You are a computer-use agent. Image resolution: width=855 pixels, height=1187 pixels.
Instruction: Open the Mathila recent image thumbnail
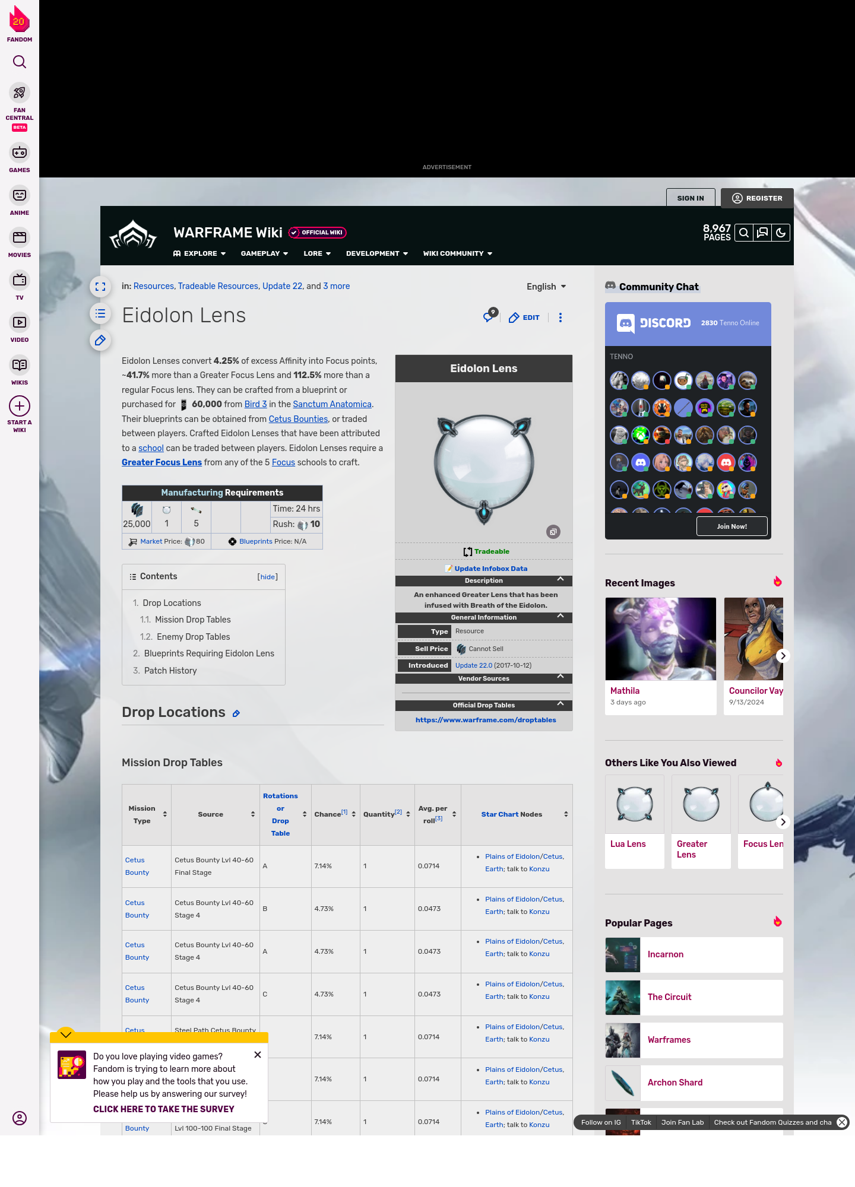click(661, 639)
